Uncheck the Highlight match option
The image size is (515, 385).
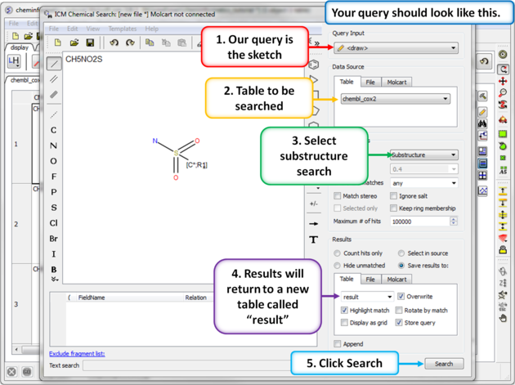[344, 311]
